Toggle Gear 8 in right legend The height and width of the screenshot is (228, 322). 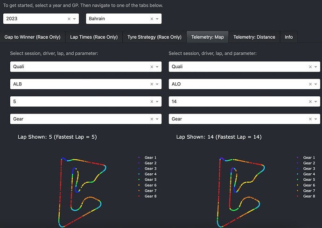point(306,196)
